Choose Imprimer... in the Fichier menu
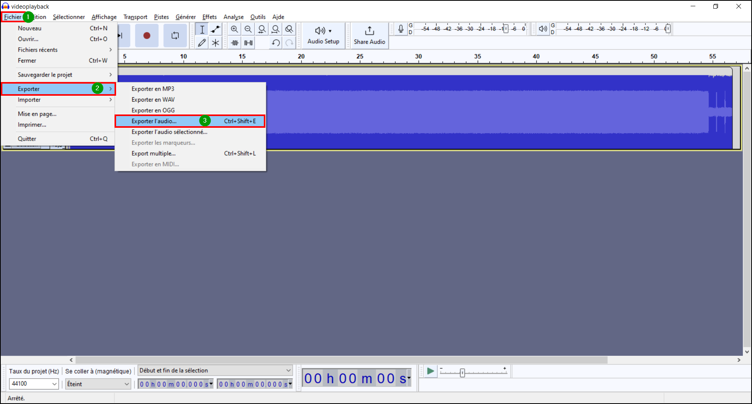Image resolution: width=752 pixels, height=404 pixels. tap(59, 125)
